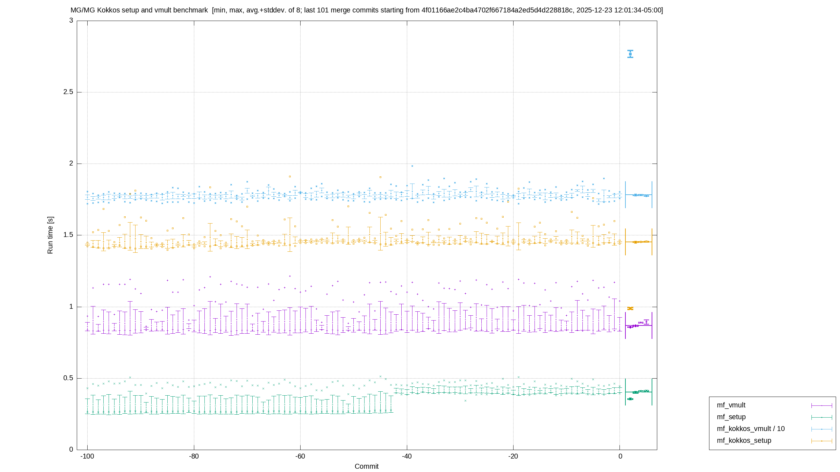This screenshot has width=840, height=472.
Task: Click the blue mf_kokkos_vmult legend line sample
Action: (822, 429)
